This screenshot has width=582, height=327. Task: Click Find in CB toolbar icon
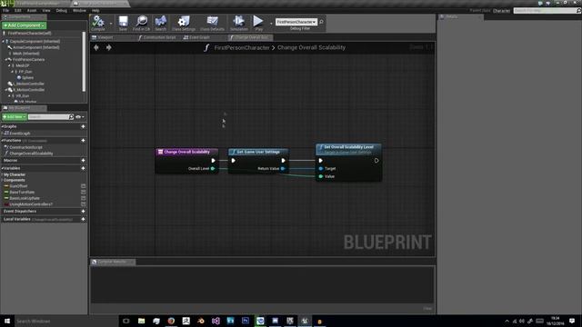pyautogui.click(x=142, y=23)
